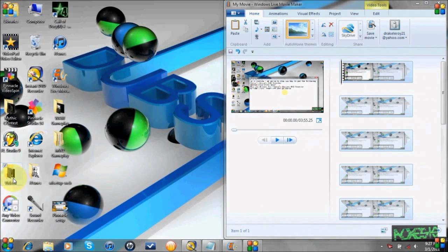The image size is (448, 252).
Task: Select Any Video Converter desktop icon
Action: [10, 209]
